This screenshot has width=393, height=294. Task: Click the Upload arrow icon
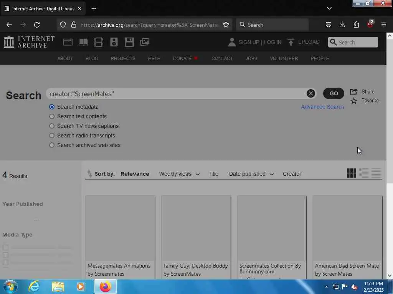point(291,42)
